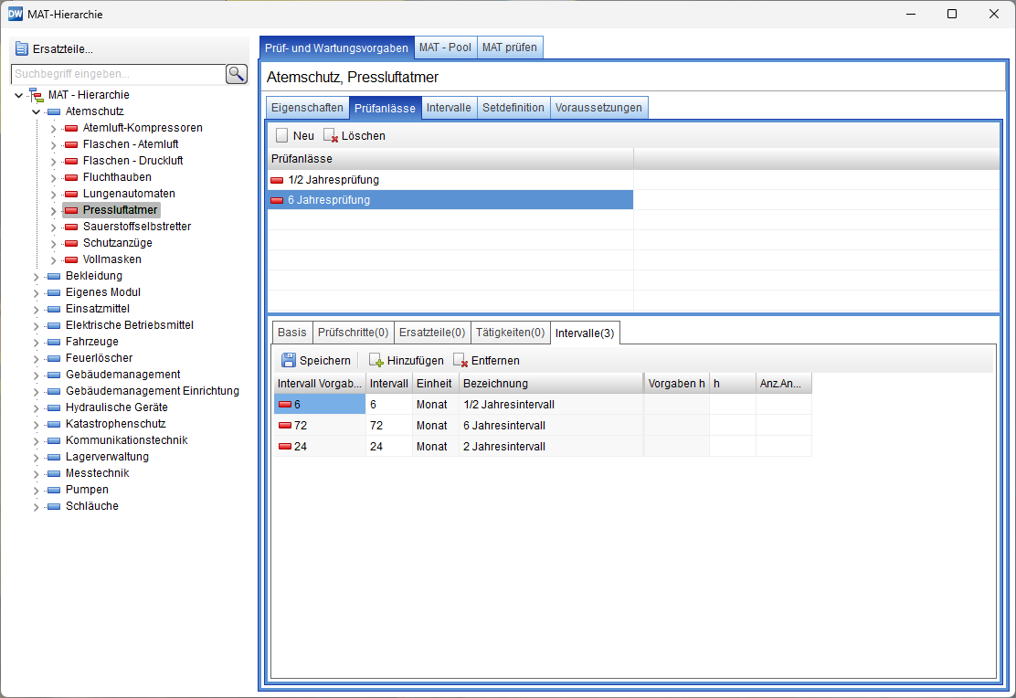Collapse the Atemschutz tree node
Image resolution: width=1016 pixels, height=698 pixels.
click(x=37, y=111)
